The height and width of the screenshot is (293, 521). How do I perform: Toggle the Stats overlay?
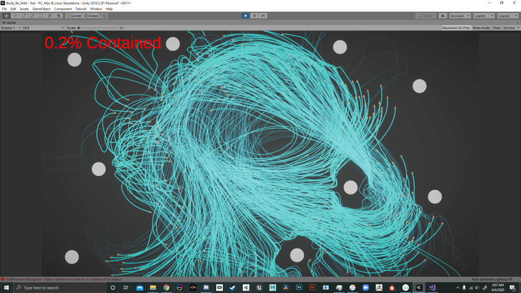pos(497,27)
